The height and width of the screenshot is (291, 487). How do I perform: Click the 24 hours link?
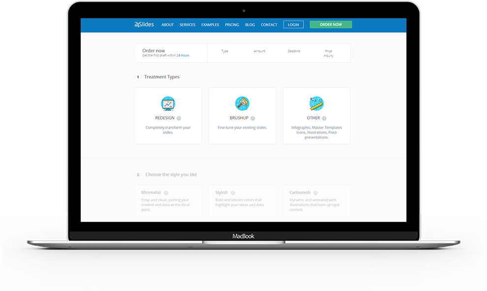[183, 55]
